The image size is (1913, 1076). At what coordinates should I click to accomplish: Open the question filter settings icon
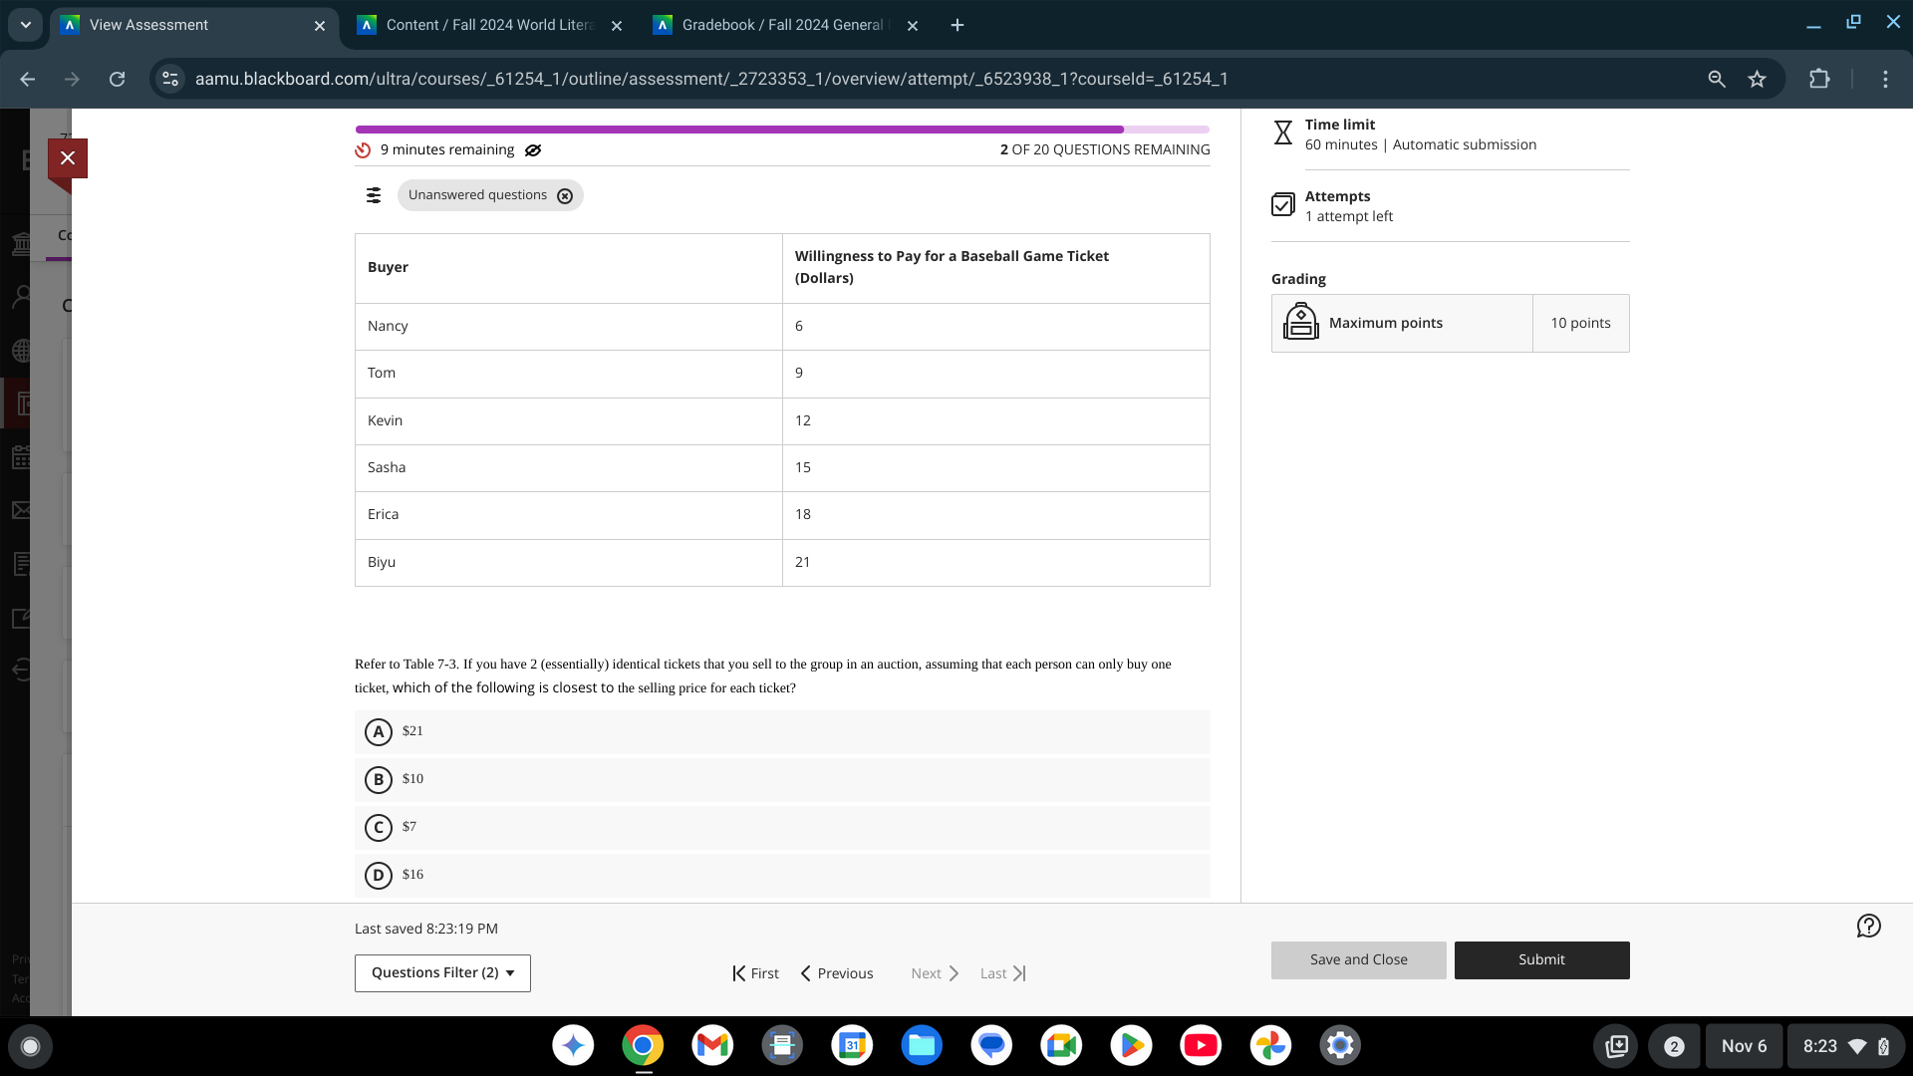point(374,195)
